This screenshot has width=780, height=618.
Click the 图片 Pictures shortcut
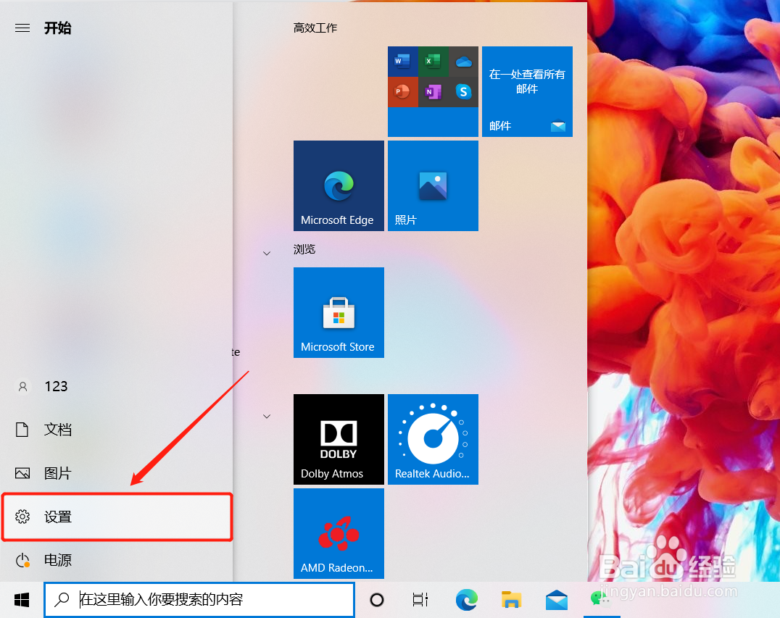pos(58,472)
